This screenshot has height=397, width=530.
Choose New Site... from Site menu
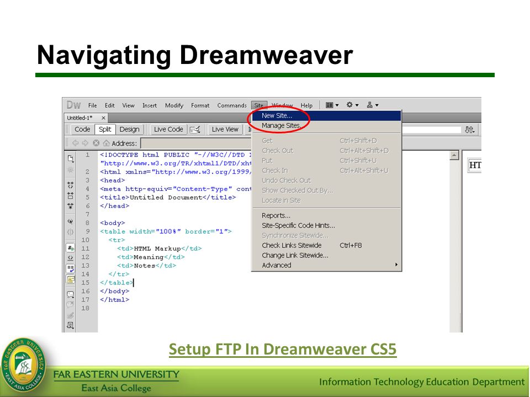click(x=326, y=115)
